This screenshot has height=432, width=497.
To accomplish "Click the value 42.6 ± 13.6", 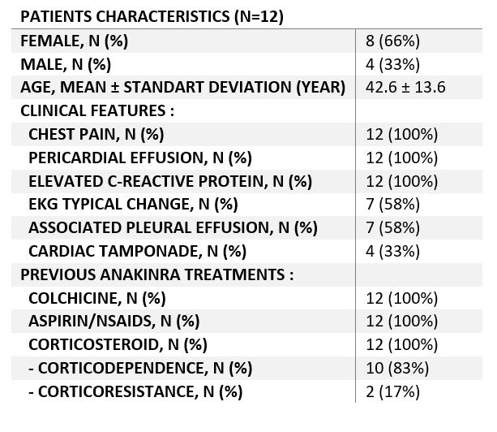I will coord(406,88).
